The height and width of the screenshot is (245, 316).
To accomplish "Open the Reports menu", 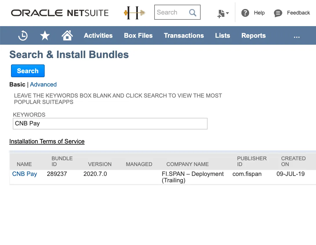I will pos(254,35).
